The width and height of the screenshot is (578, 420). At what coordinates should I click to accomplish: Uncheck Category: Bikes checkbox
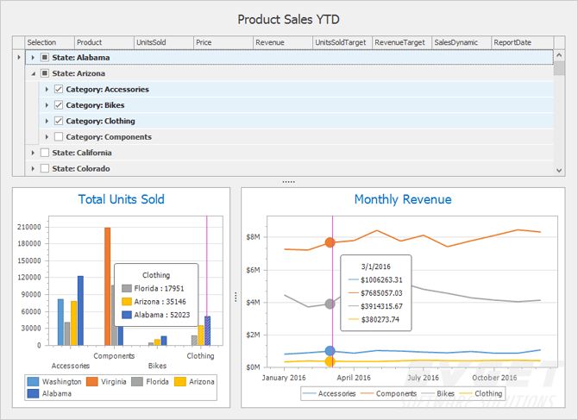pos(59,105)
